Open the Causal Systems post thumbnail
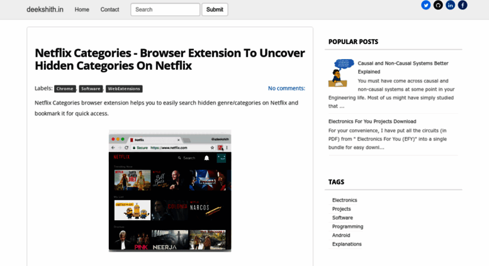This screenshot has height=266, width=489. tap(342, 73)
